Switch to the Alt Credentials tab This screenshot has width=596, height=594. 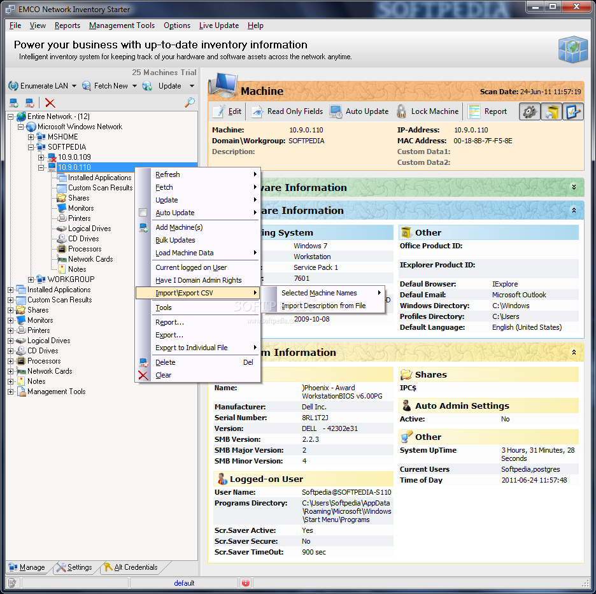point(131,567)
